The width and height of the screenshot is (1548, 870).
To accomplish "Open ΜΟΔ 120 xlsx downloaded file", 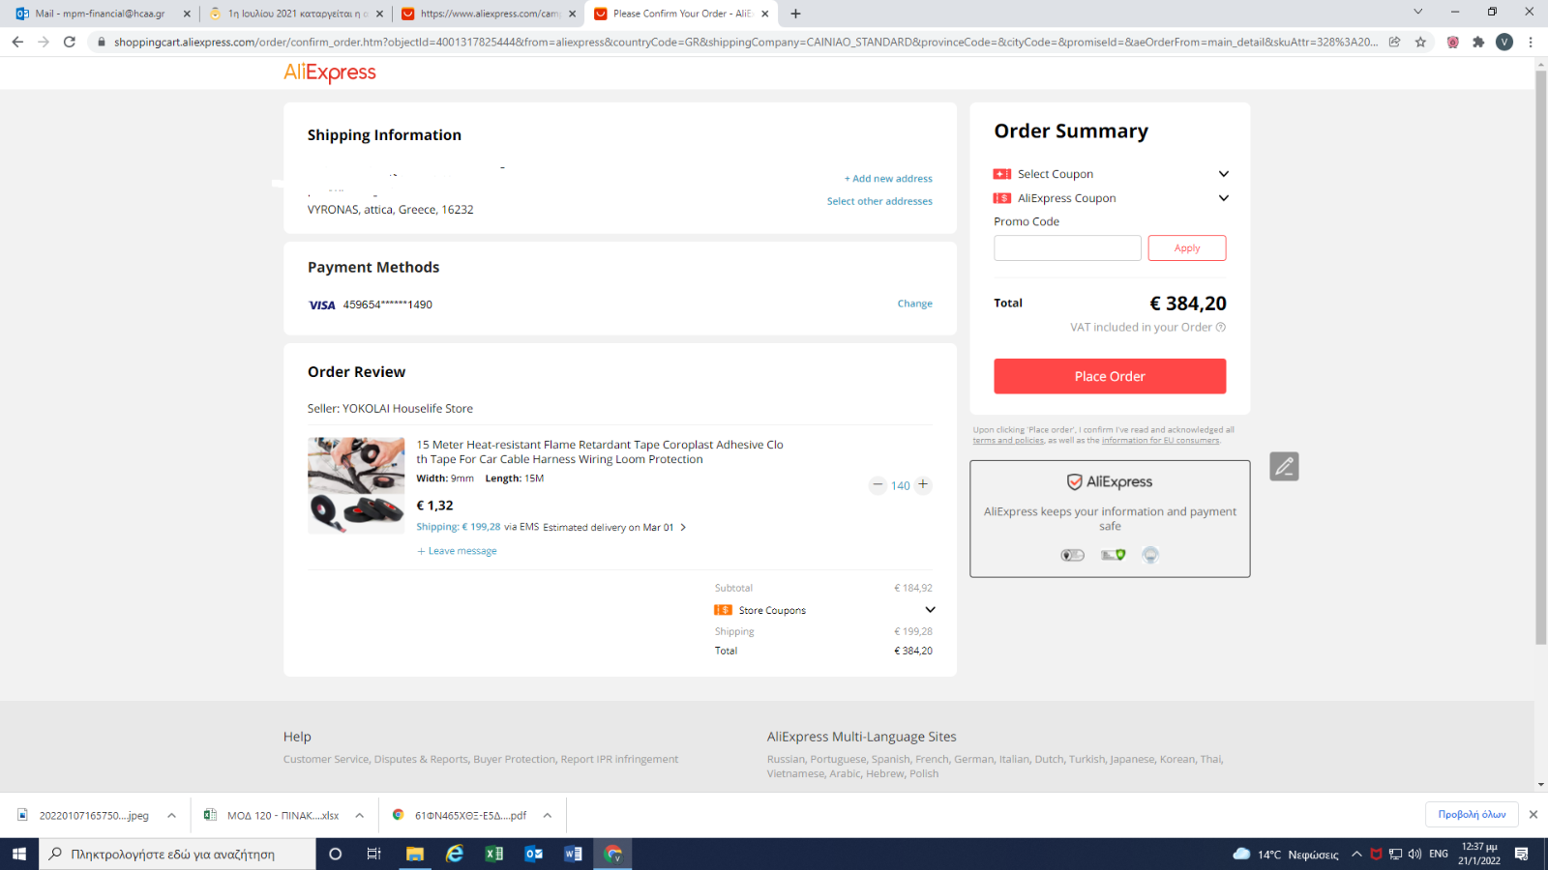I will click(283, 815).
